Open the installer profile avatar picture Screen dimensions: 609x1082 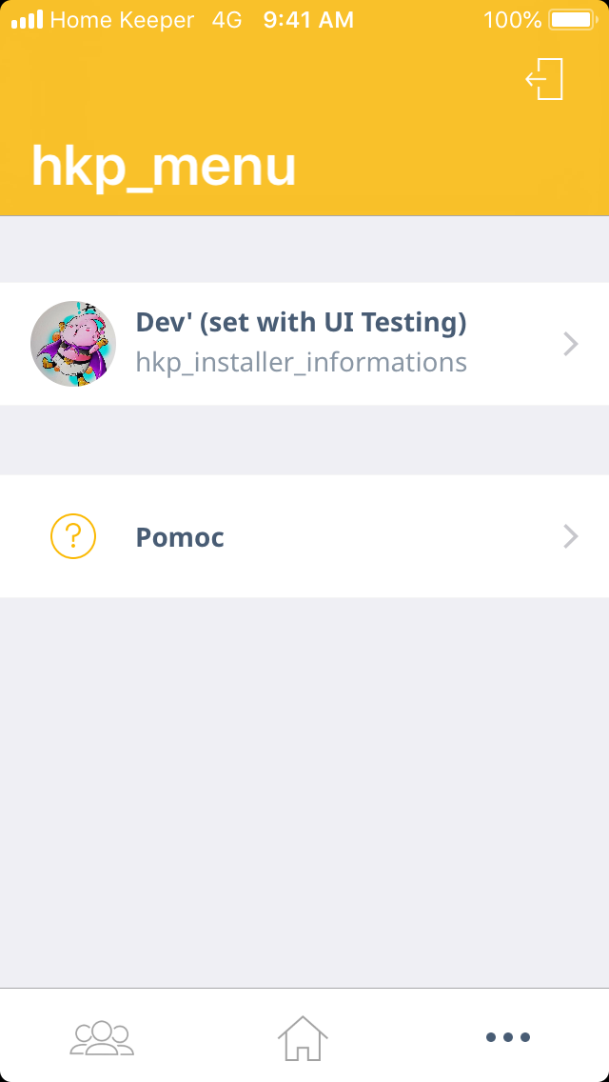click(73, 344)
